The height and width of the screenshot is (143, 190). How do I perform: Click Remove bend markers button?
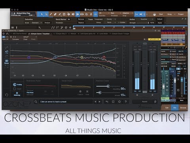click(x=81, y=19)
